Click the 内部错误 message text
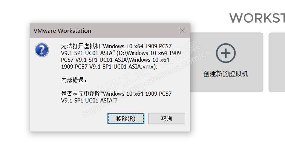This screenshot has width=285, height=156. click(x=74, y=80)
